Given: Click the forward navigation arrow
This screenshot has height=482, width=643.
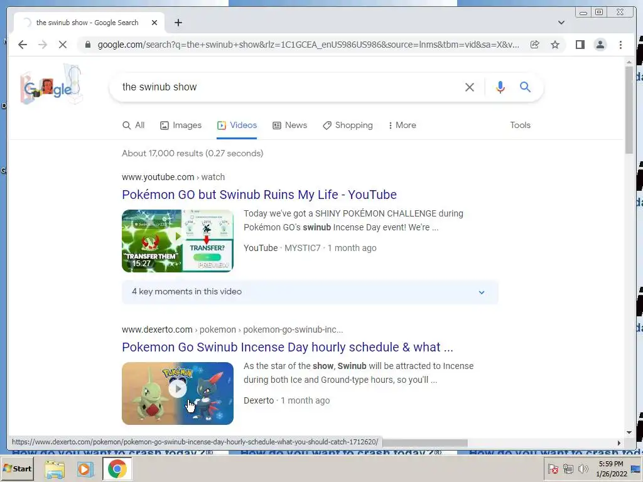Looking at the screenshot, I should tap(43, 45).
